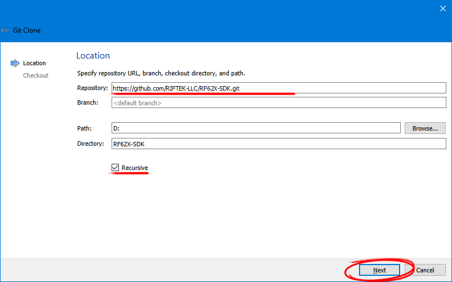452x282 pixels.
Task: Click the Repository field label
Action: pyautogui.click(x=92, y=88)
